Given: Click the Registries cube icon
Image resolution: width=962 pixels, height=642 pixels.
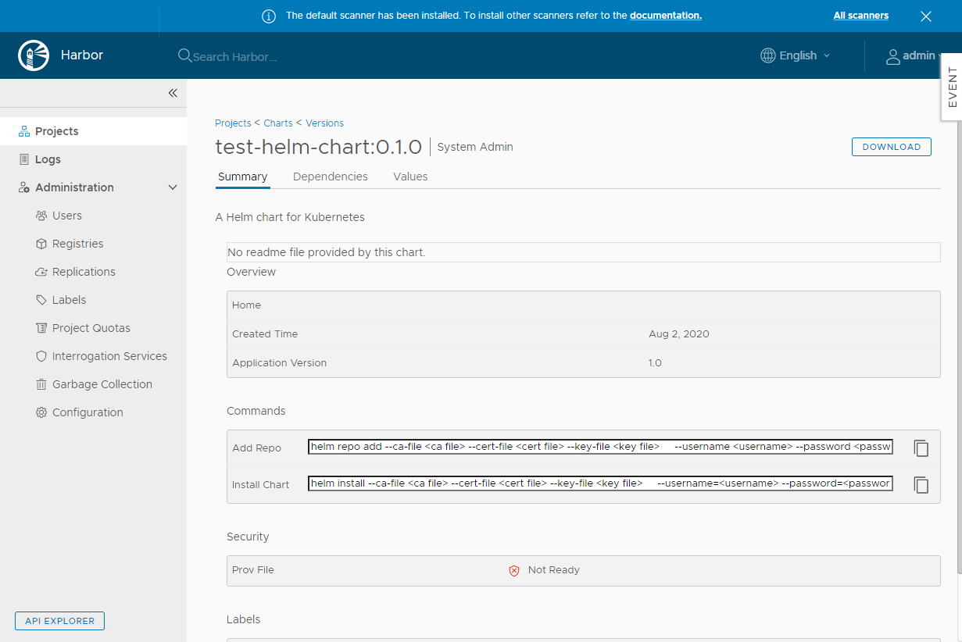Looking at the screenshot, I should (41, 244).
